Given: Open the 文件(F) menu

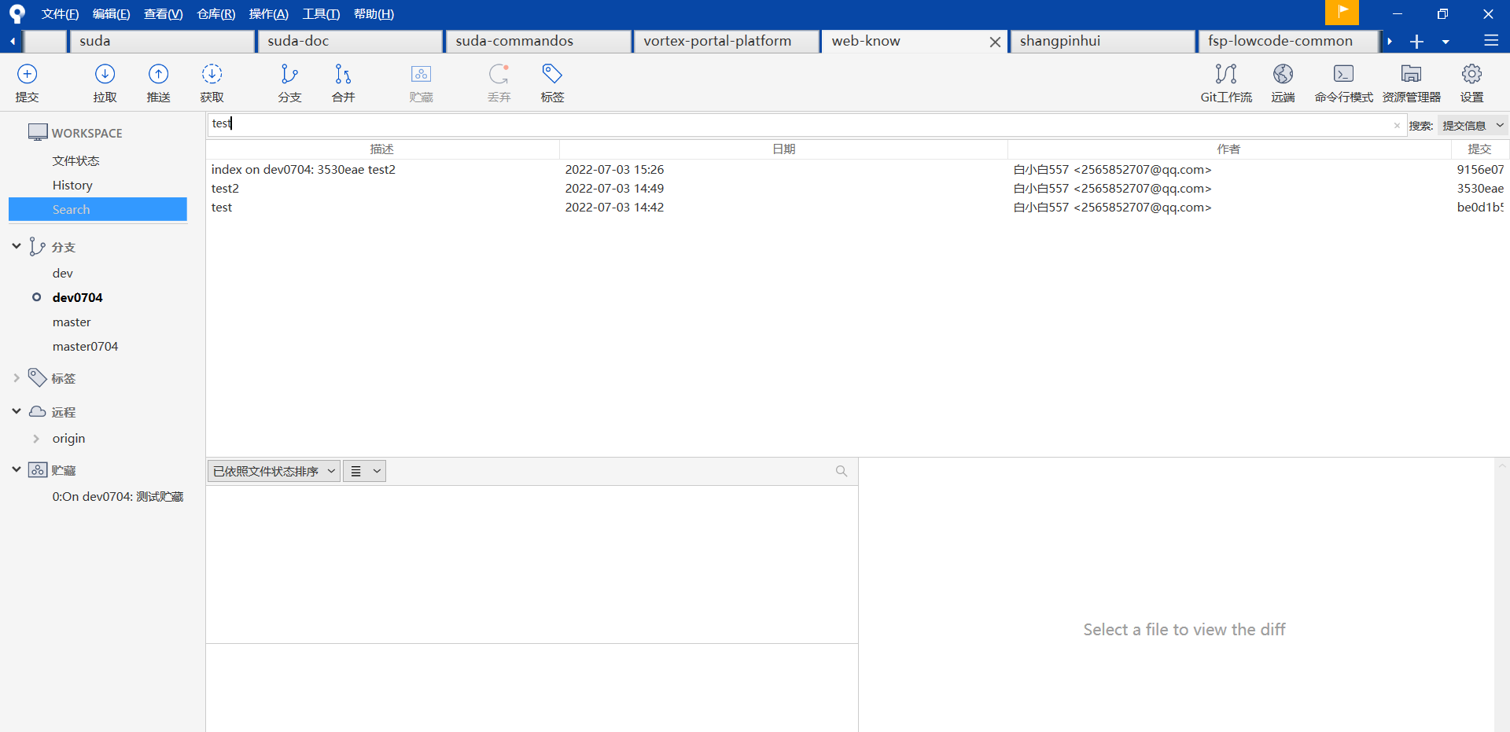Looking at the screenshot, I should (x=60, y=14).
